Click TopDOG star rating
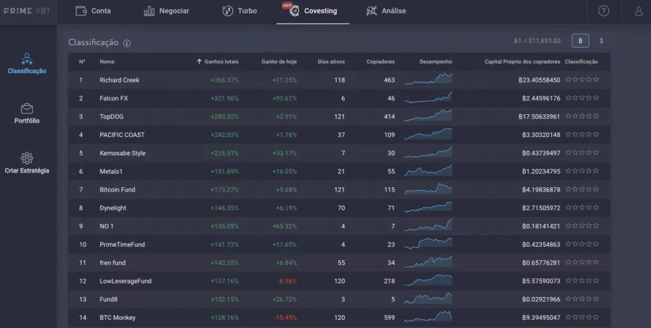651x328 pixels. [582, 116]
